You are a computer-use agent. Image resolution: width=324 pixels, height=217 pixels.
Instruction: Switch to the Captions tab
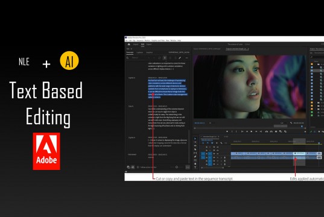(x=140, y=52)
